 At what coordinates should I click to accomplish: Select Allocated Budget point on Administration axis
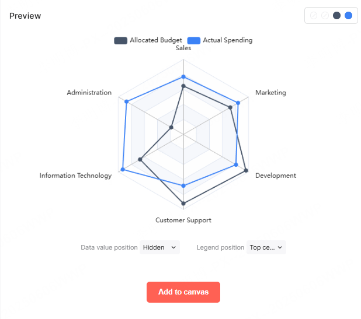click(172, 127)
